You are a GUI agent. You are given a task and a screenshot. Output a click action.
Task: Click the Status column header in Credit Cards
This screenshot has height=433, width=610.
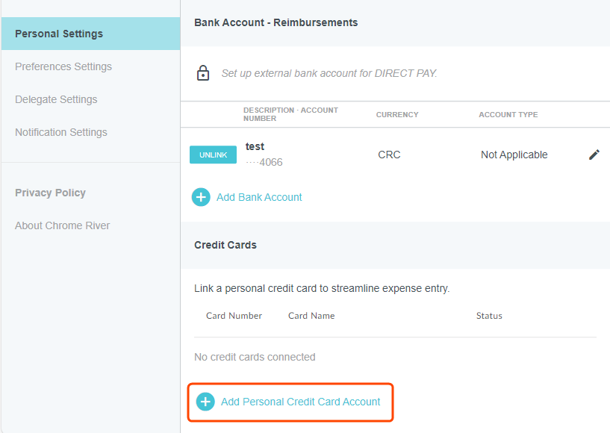[x=489, y=316]
